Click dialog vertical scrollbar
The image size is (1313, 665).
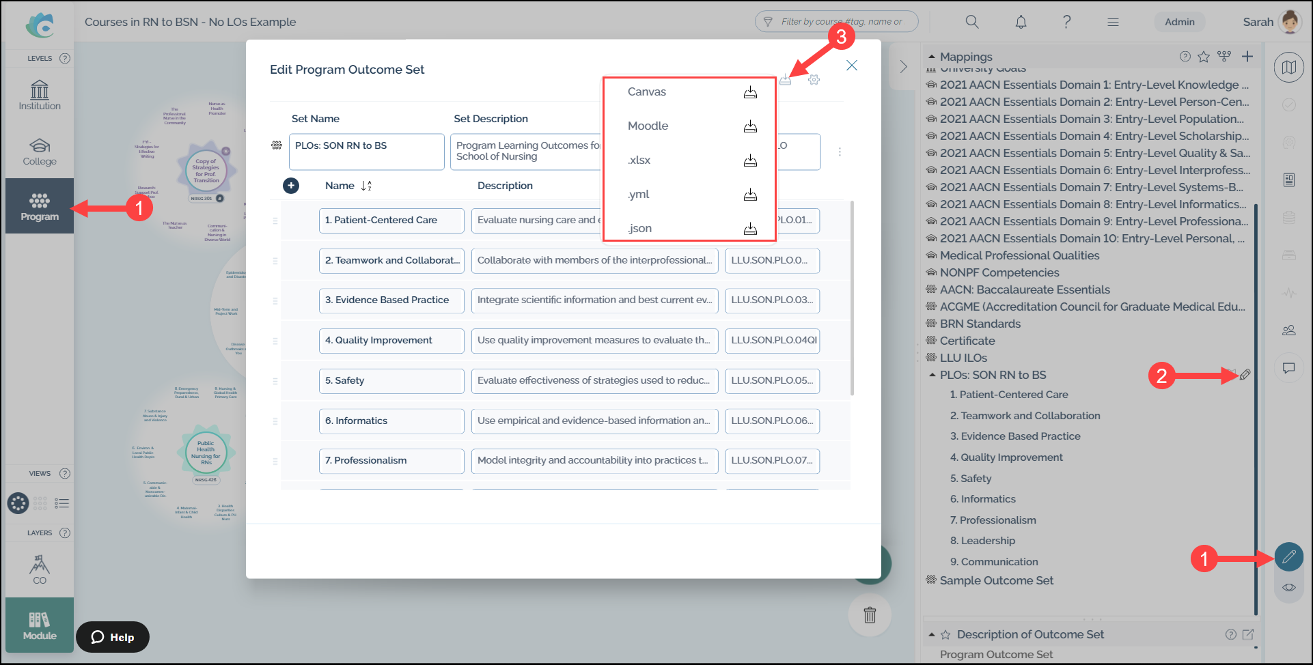[x=852, y=298]
